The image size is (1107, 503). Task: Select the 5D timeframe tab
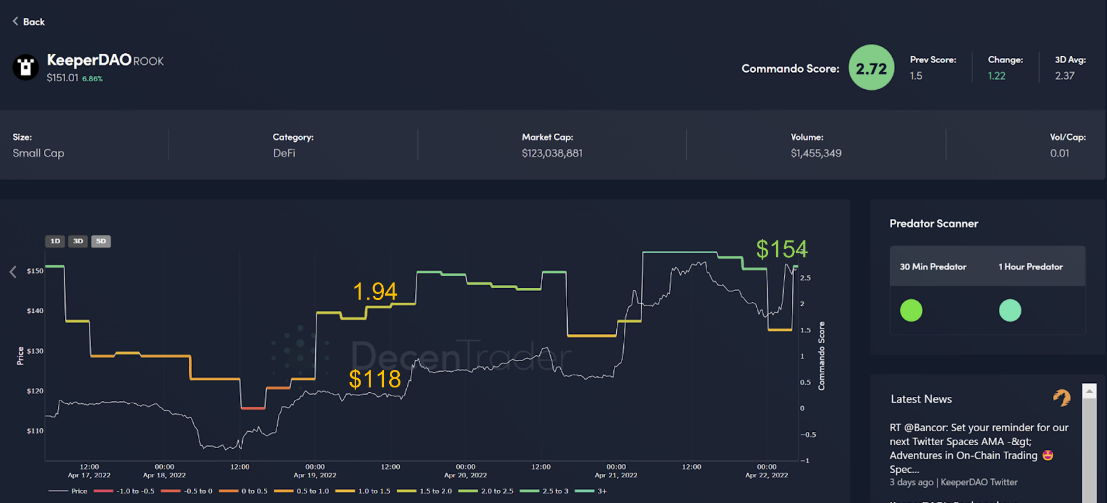point(101,241)
